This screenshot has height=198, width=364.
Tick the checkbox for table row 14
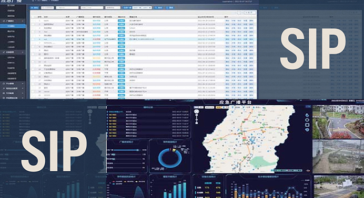coord(33,69)
